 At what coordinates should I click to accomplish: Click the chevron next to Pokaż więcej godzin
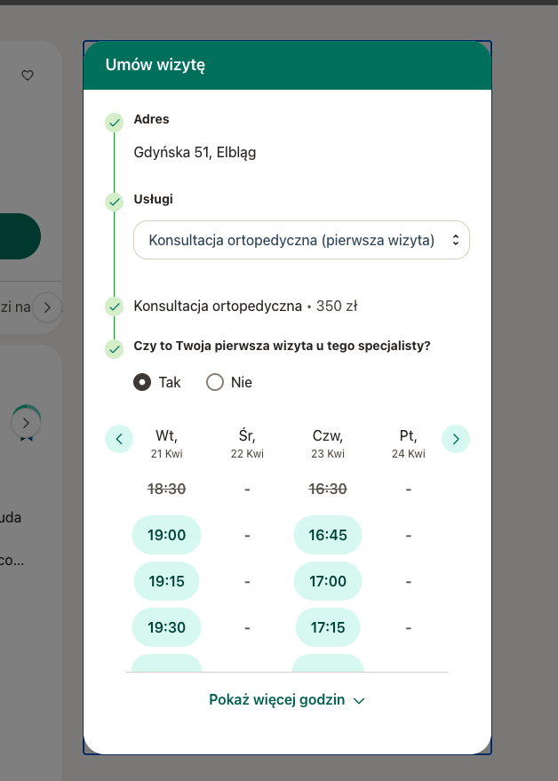pyautogui.click(x=359, y=701)
